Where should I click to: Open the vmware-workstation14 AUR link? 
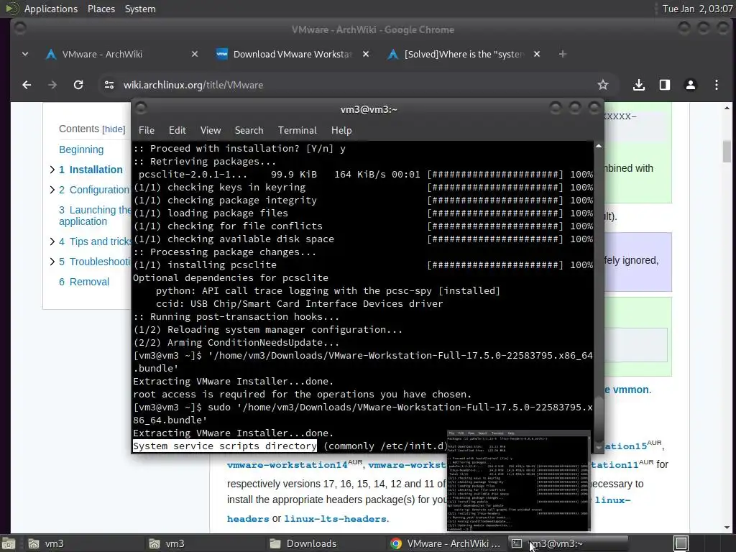[x=287, y=465]
